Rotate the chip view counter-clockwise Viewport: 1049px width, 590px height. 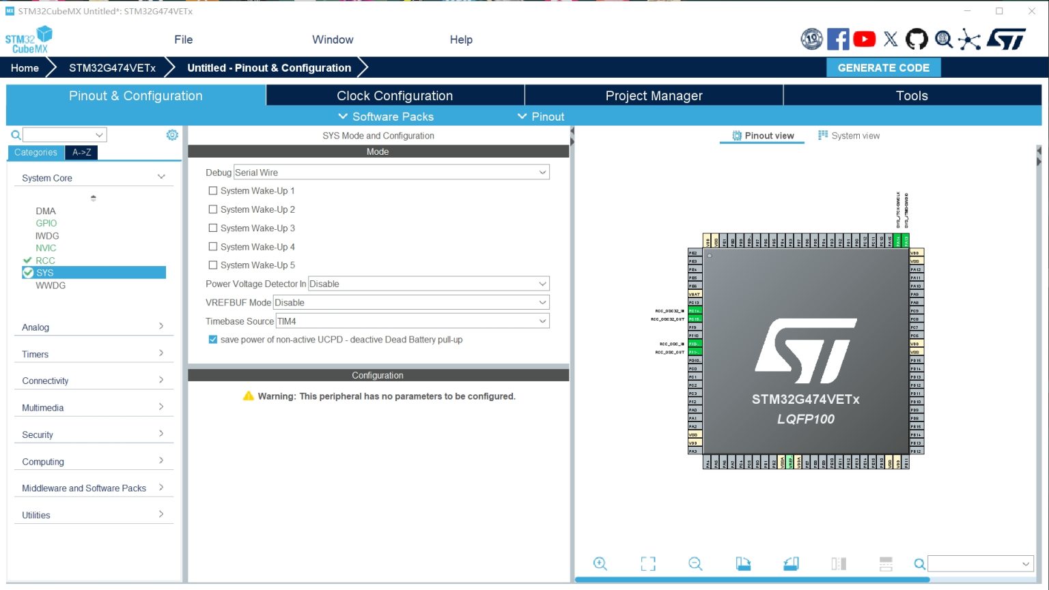(791, 563)
